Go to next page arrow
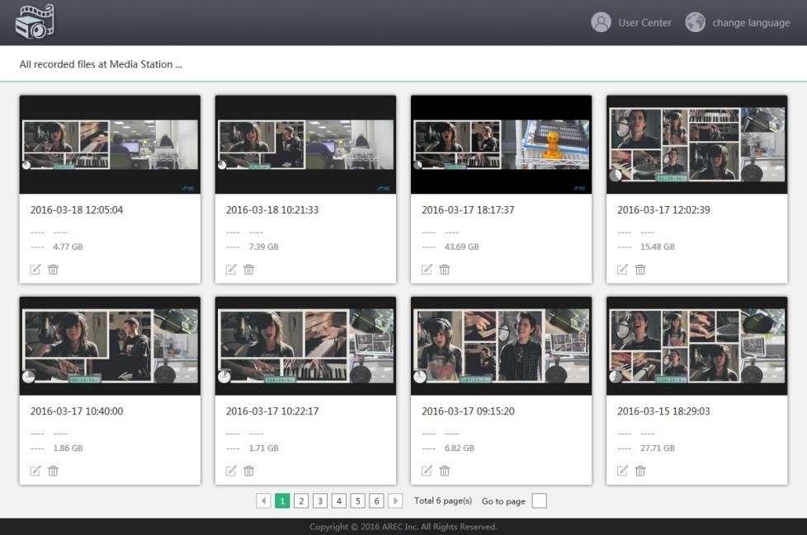807x535 pixels. tap(395, 500)
